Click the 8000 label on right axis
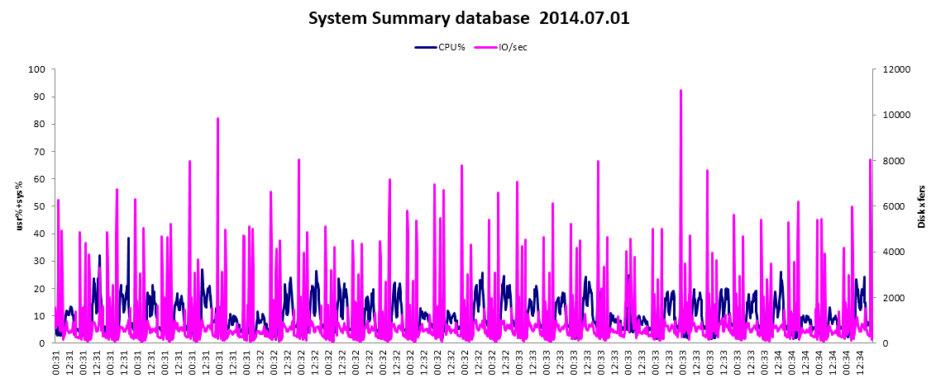The image size is (936, 378). [895, 161]
